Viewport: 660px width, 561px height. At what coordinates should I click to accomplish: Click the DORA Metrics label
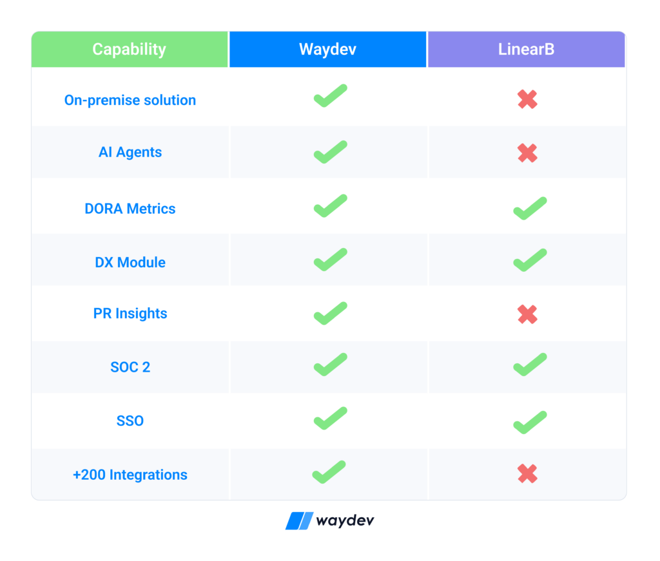coord(130,209)
